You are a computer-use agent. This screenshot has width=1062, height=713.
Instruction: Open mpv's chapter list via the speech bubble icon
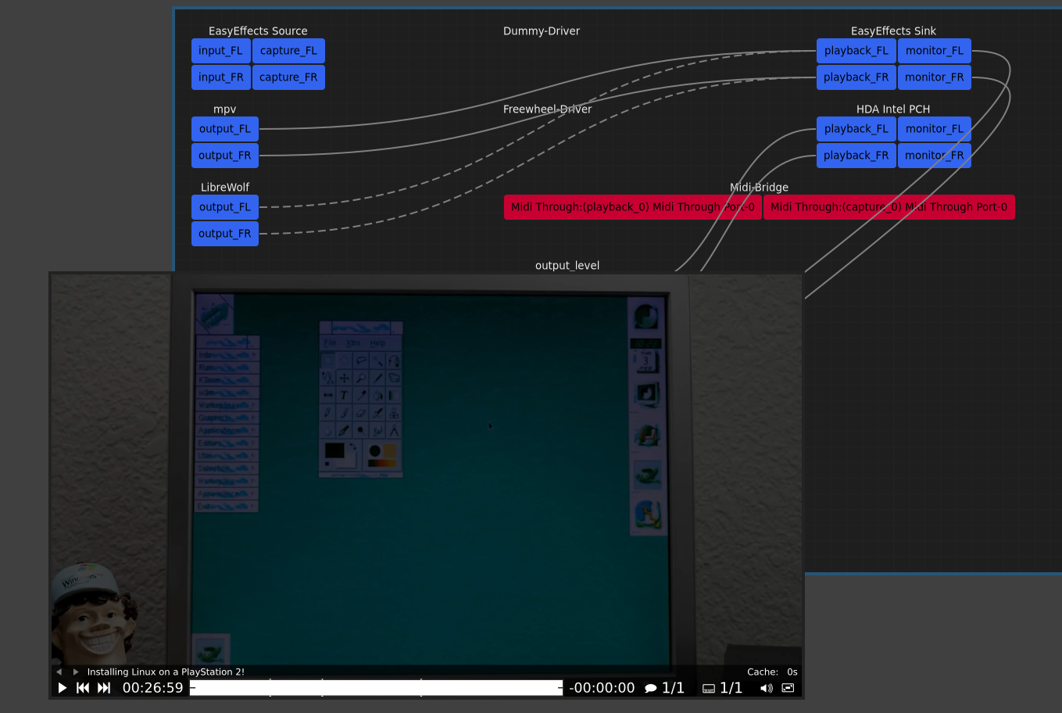tap(651, 688)
